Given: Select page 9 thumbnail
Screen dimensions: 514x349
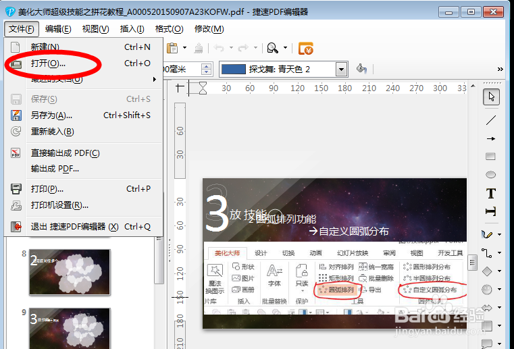Looking at the screenshot, I should pyautogui.click(x=70, y=328).
